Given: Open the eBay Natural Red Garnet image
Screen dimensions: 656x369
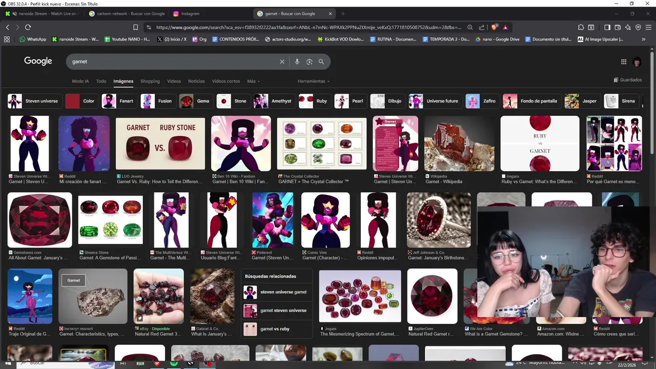Looking at the screenshot, I should click(x=158, y=296).
